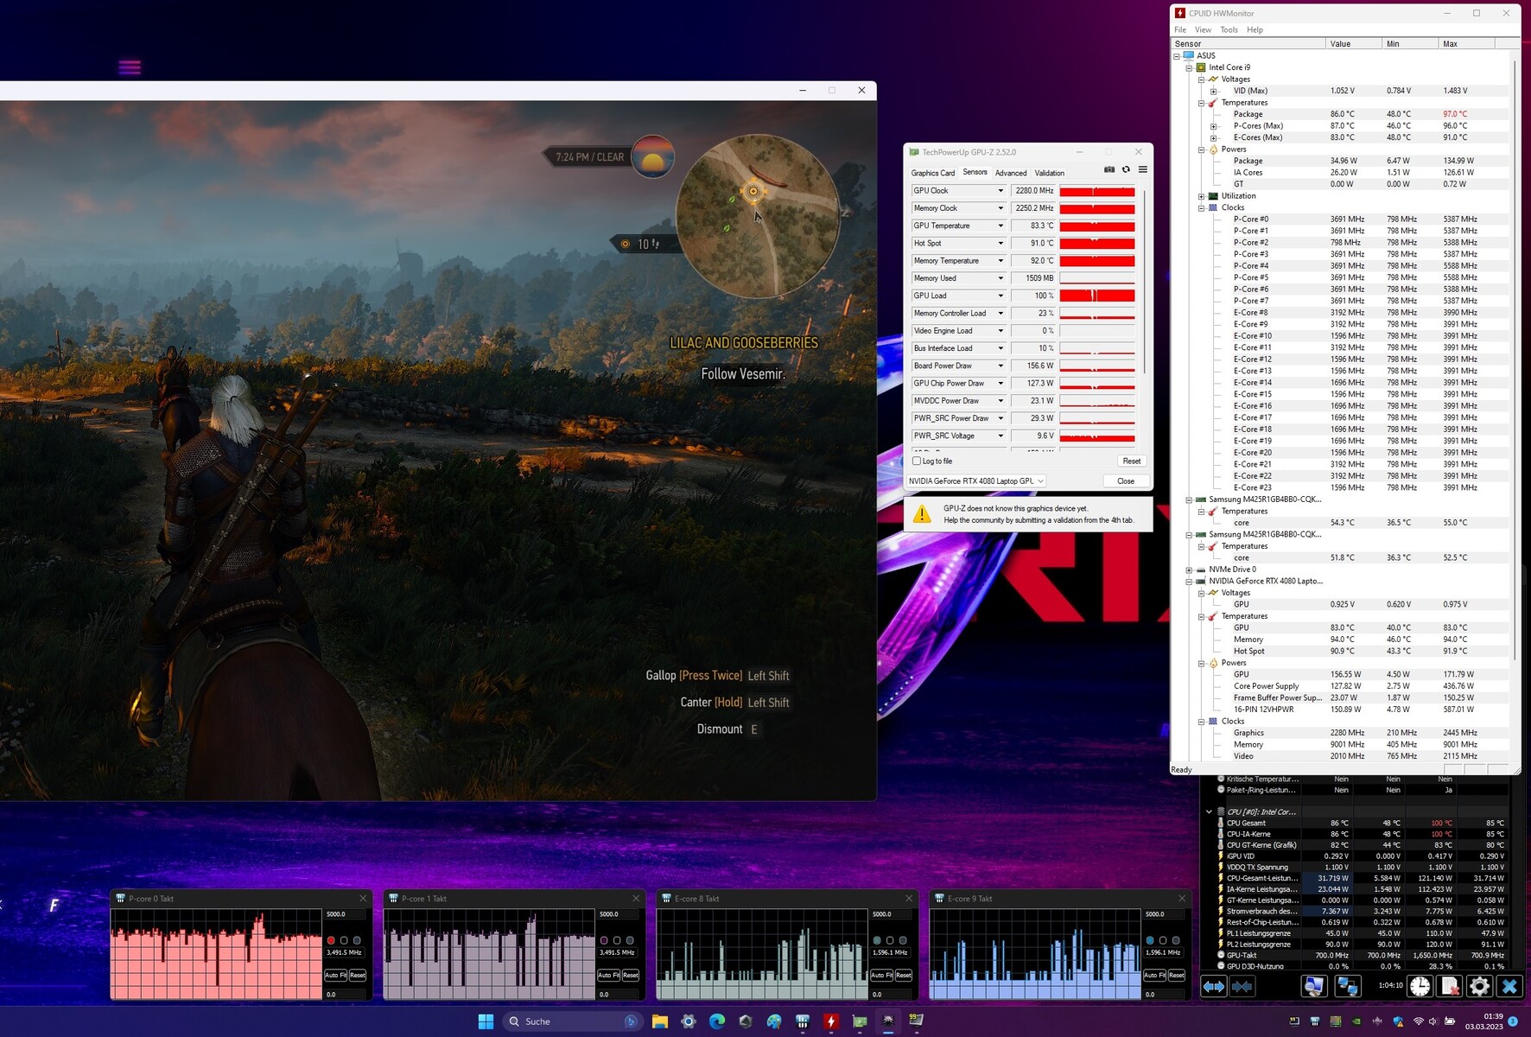Open Wi-Fi network tray icon
Image resolution: width=1531 pixels, height=1037 pixels.
[x=1419, y=1021]
